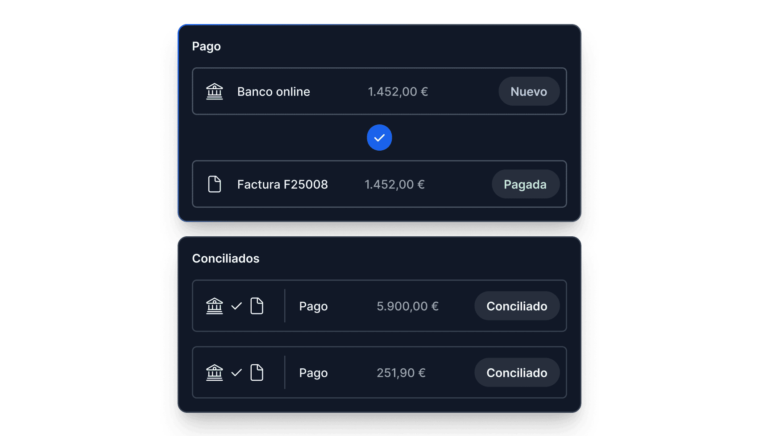The height and width of the screenshot is (436, 759).
Task: Click the document icon beside Factura F25008
Action: (x=214, y=184)
